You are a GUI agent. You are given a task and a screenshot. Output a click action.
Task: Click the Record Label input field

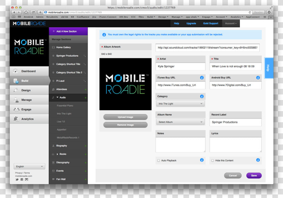tap(235, 122)
